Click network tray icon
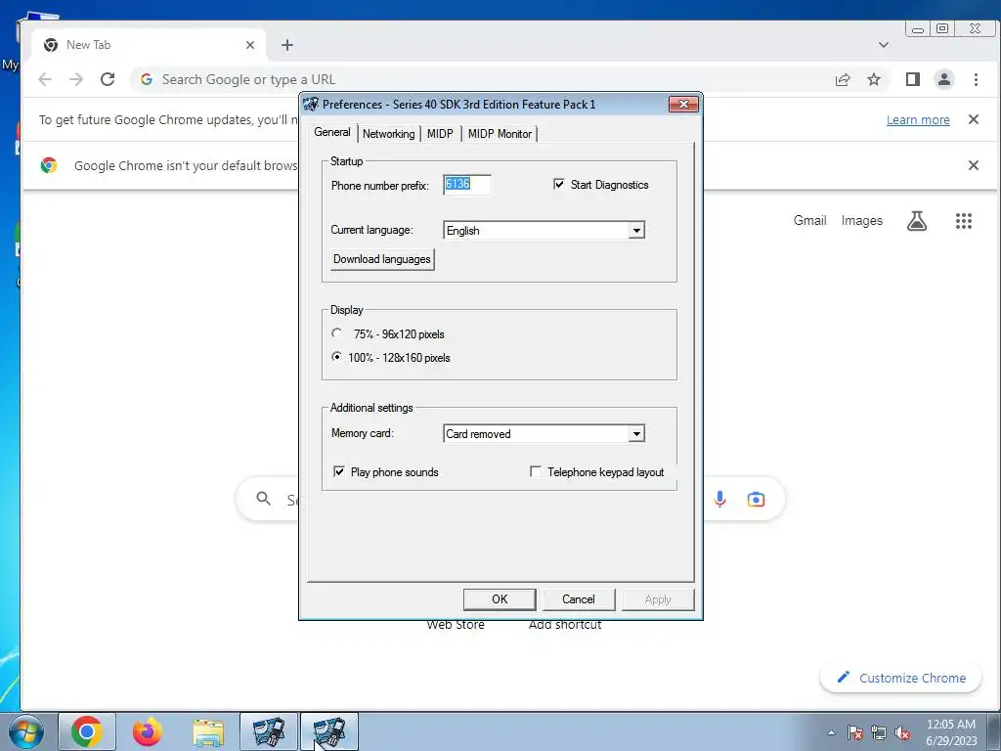This screenshot has height=751, width=1001. (x=879, y=732)
